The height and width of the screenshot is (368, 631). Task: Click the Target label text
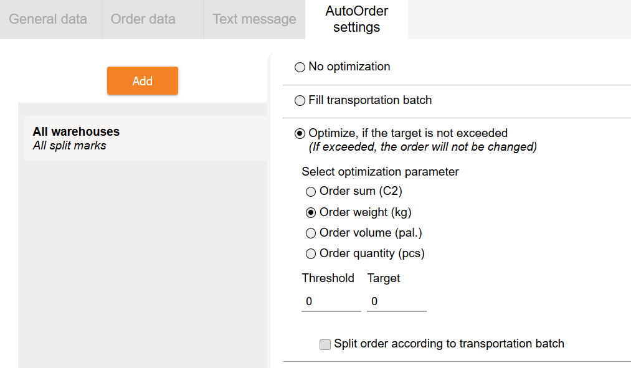384,278
